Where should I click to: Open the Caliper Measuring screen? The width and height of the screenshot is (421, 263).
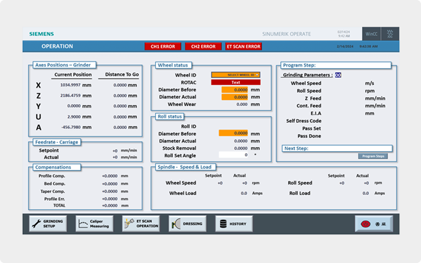coord(94,224)
